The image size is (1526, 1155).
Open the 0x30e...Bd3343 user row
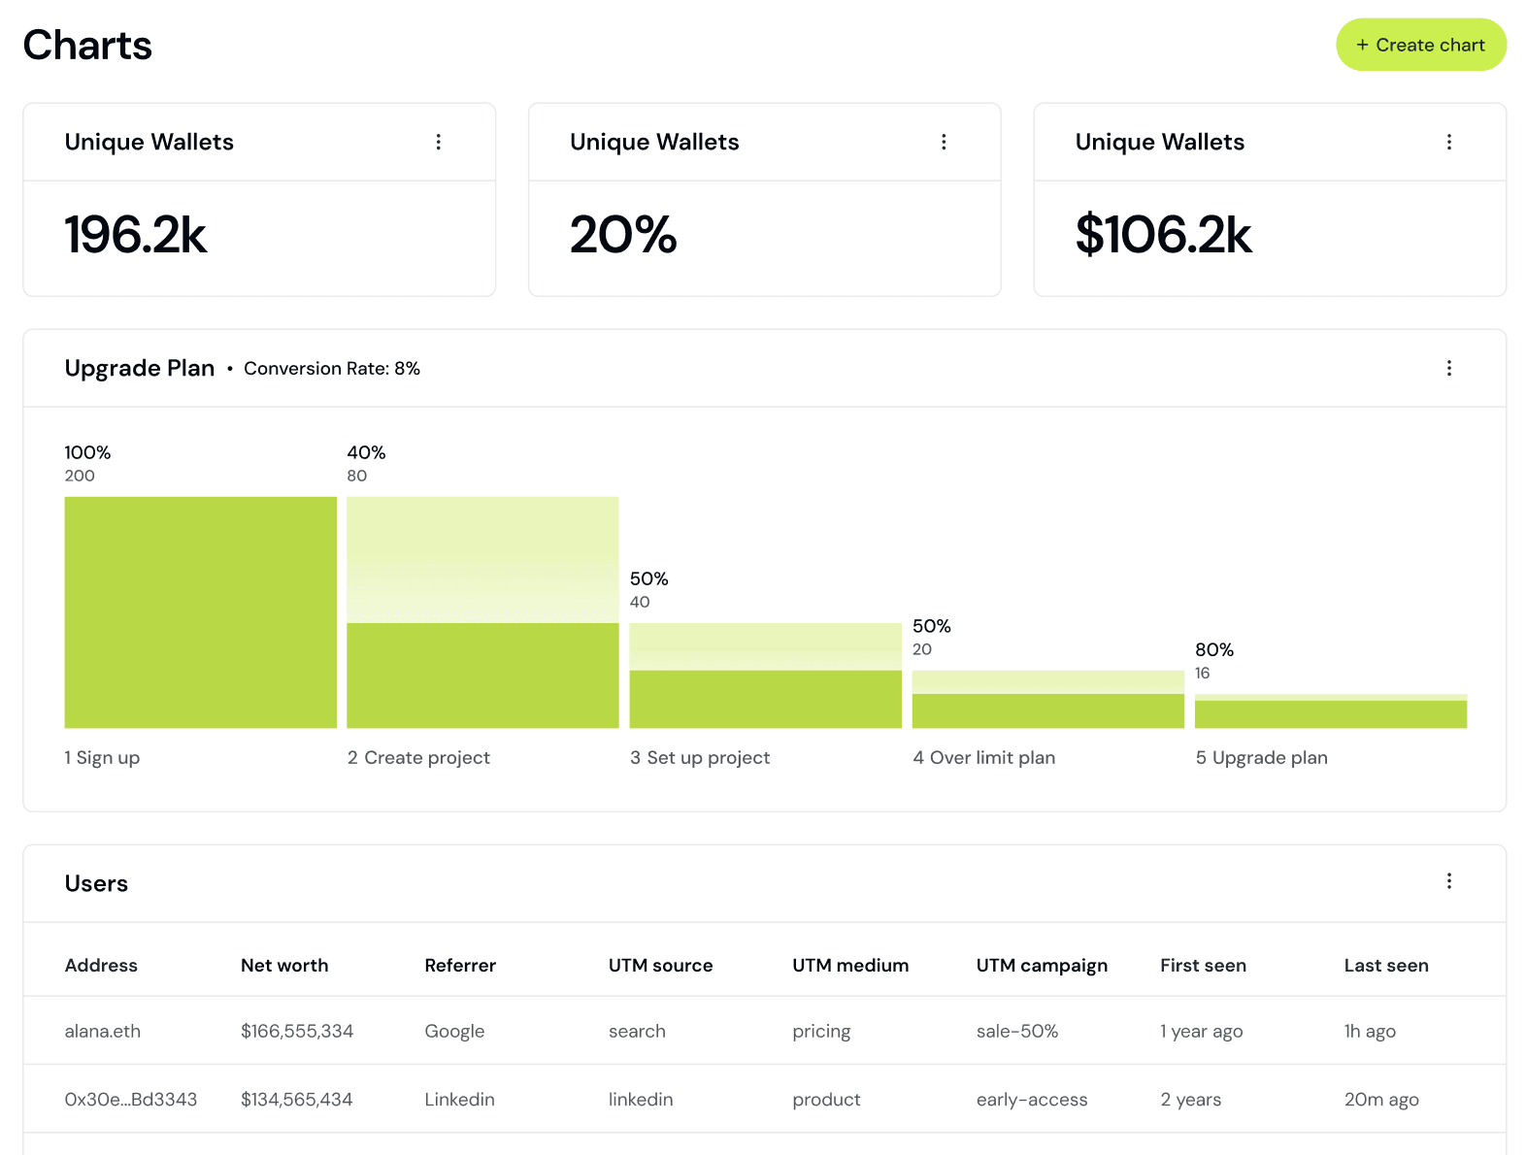click(x=765, y=1099)
